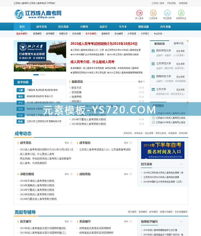Open the 学位英语 download icon

tap(167, 13)
